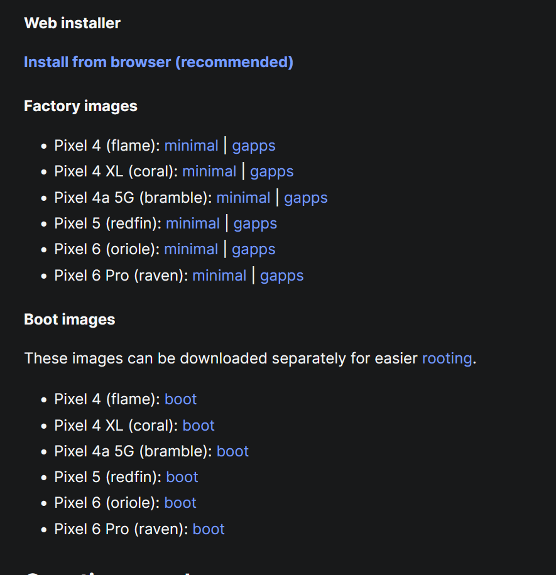Download Pixel 6 (oriole) minimal image
Viewport: 556px width, 575px height.
(191, 249)
